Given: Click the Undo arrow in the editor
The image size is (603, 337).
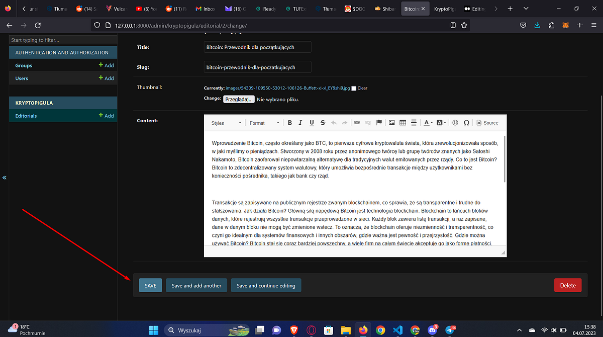Looking at the screenshot, I should [x=334, y=122].
